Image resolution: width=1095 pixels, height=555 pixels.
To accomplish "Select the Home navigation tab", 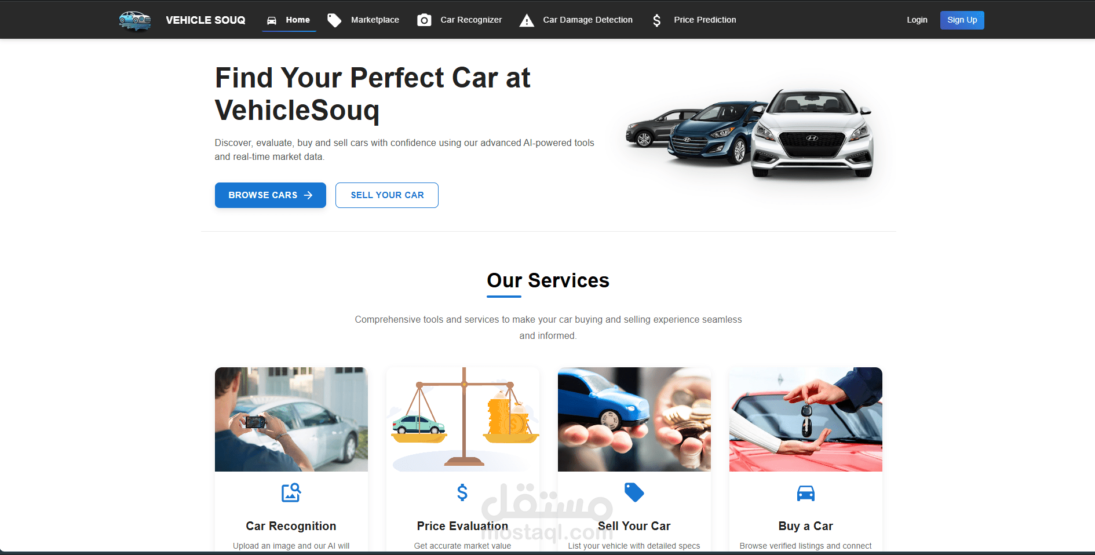I will pos(289,20).
